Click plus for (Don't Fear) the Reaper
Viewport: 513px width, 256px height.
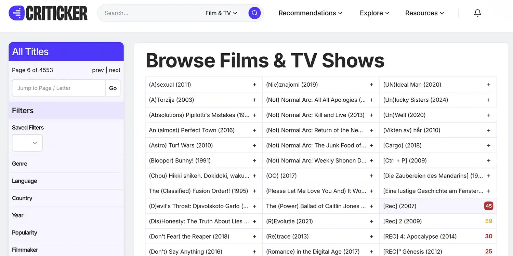click(x=254, y=237)
